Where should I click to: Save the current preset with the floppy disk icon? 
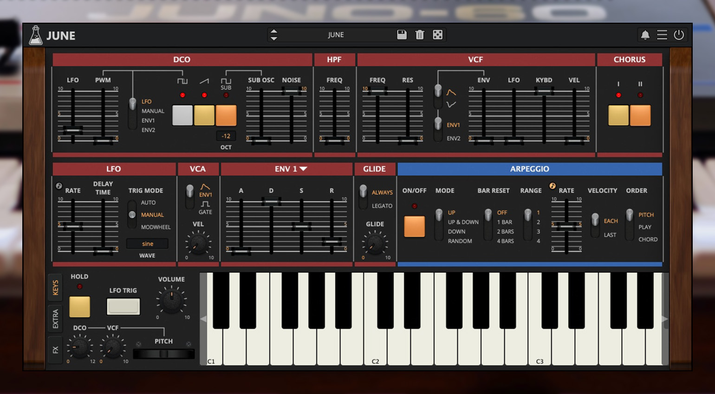[402, 35]
